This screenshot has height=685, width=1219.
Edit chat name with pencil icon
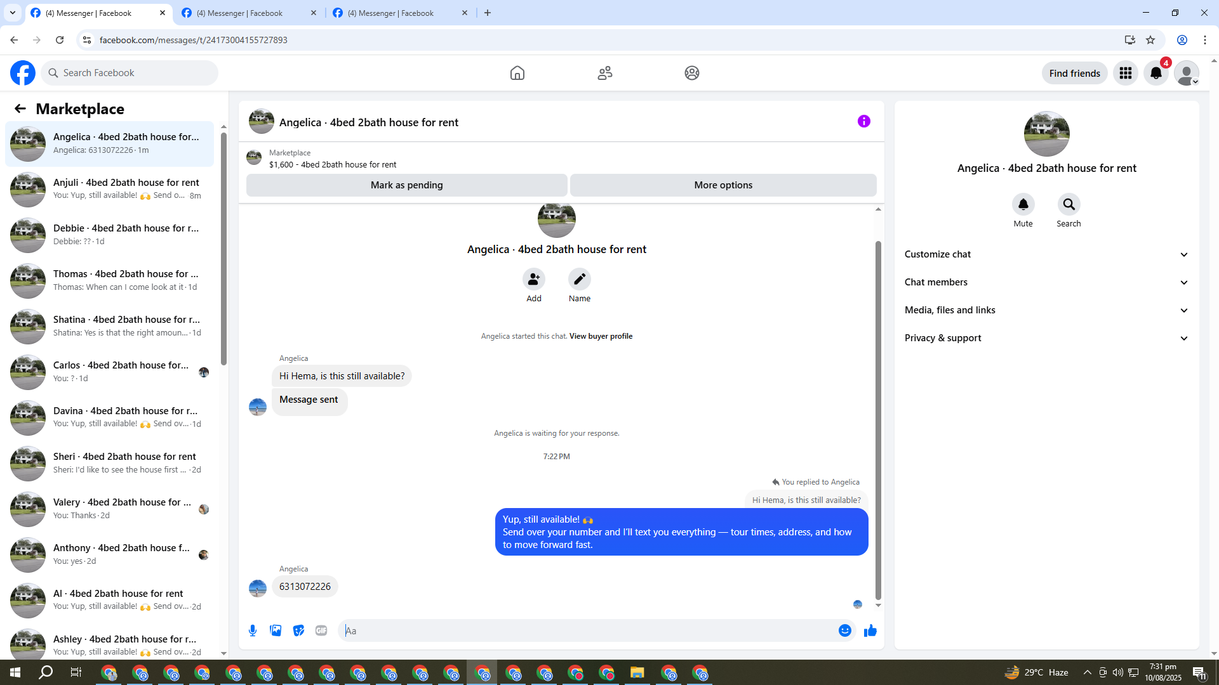(x=579, y=279)
